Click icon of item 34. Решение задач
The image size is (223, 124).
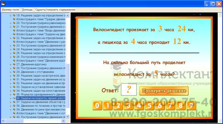tap(14, 91)
